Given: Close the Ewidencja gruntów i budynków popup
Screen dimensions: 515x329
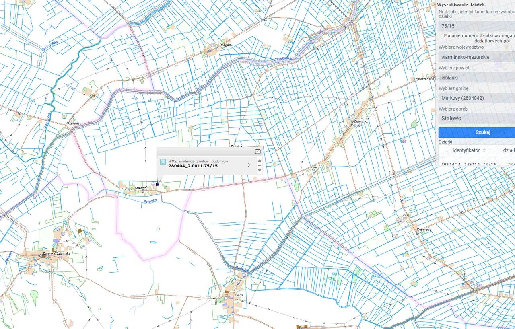Looking at the screenshot, I should (x=257, y=152).
